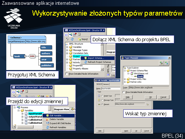Switch to General tab in Edit Variable
The image size is (185, 139).
click(x=99, y=84)
